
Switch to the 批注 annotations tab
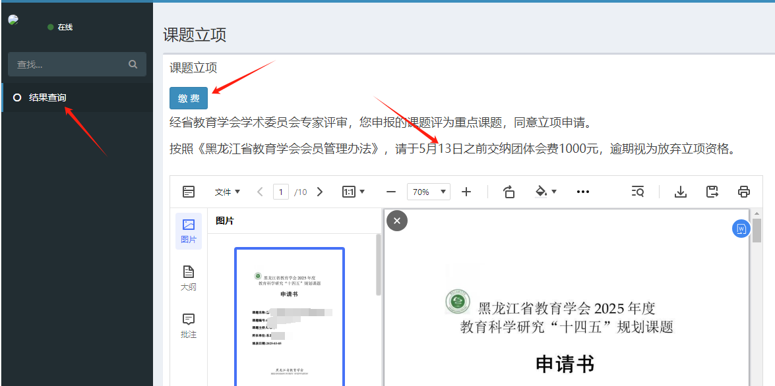coord(189,326)
